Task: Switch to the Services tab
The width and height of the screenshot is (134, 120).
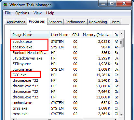Action: 55,22
